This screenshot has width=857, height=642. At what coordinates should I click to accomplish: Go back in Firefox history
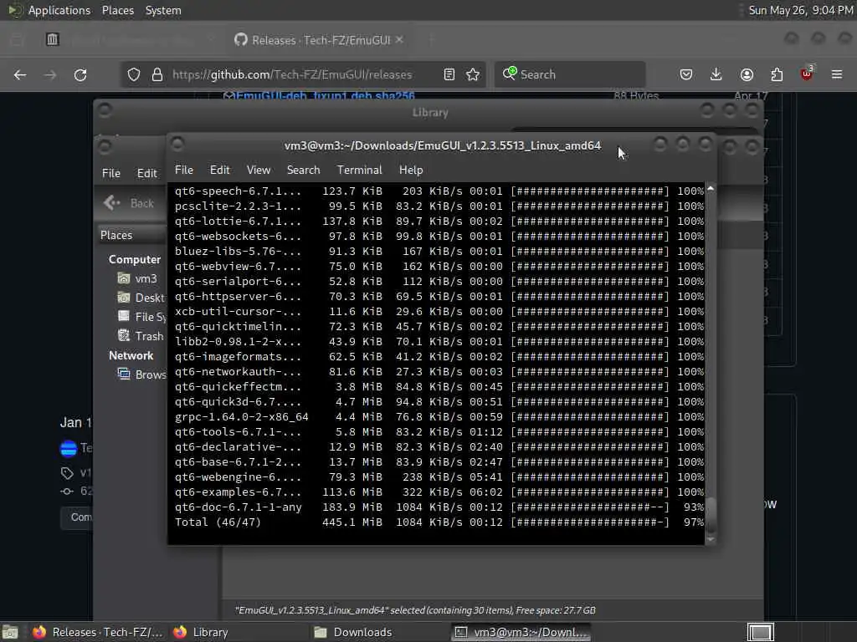pos(20,74)
